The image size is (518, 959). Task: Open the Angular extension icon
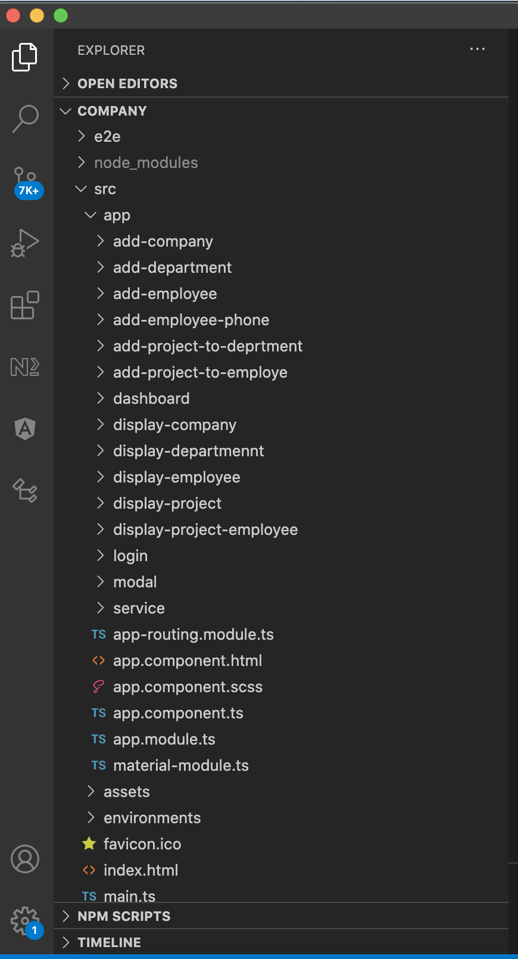[x=25, y=428]
